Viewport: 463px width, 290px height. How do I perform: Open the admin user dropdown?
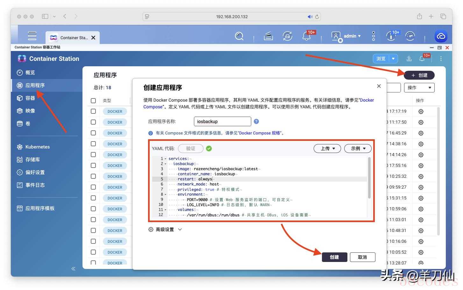[352, 36]
